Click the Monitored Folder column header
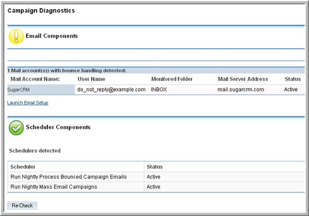Image resolution: width=309 pixels, height=216 pixels. 172,79
